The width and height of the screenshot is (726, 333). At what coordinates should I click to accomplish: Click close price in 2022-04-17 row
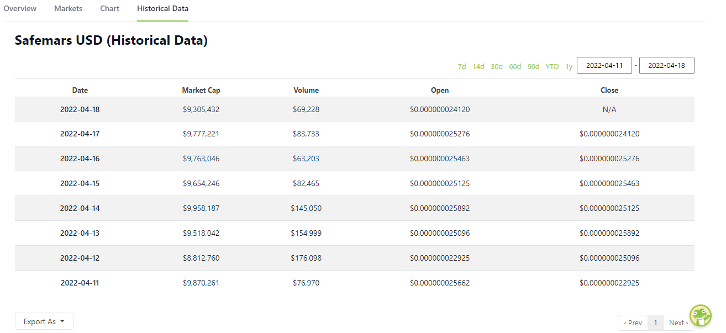609,134
